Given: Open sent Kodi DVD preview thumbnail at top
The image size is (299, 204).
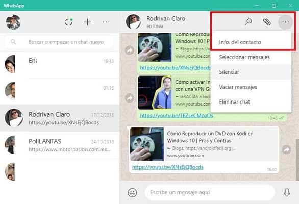Looking at the screenshot, I should pos(155,47).
